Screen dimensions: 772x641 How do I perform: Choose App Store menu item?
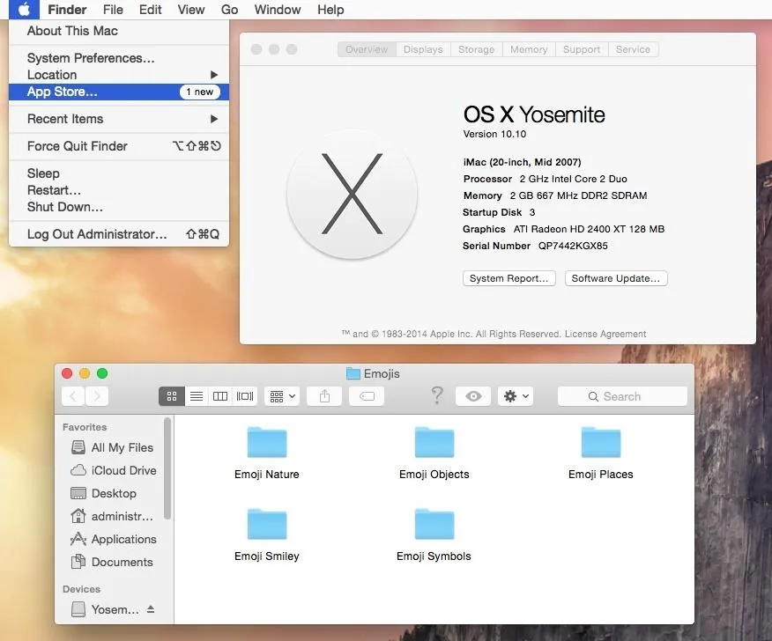tap(119, 92)
